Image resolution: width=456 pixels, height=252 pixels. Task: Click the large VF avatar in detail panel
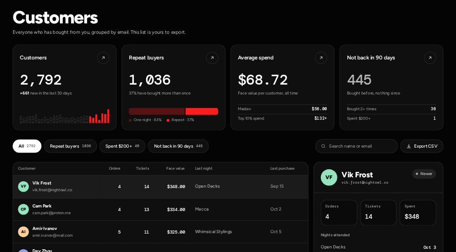(x=329, y=177)
